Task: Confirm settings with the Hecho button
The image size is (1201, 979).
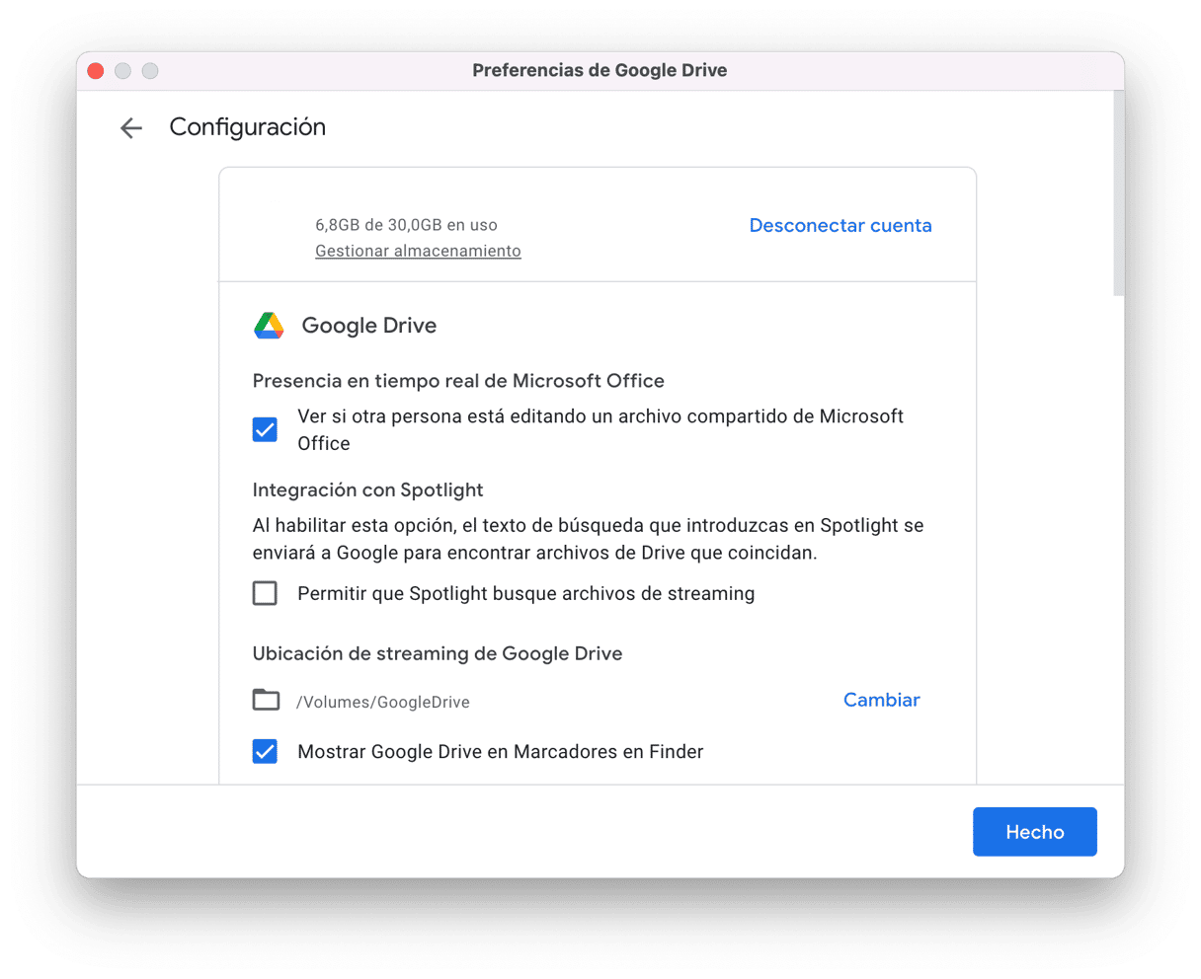Action: (1034, 832)
